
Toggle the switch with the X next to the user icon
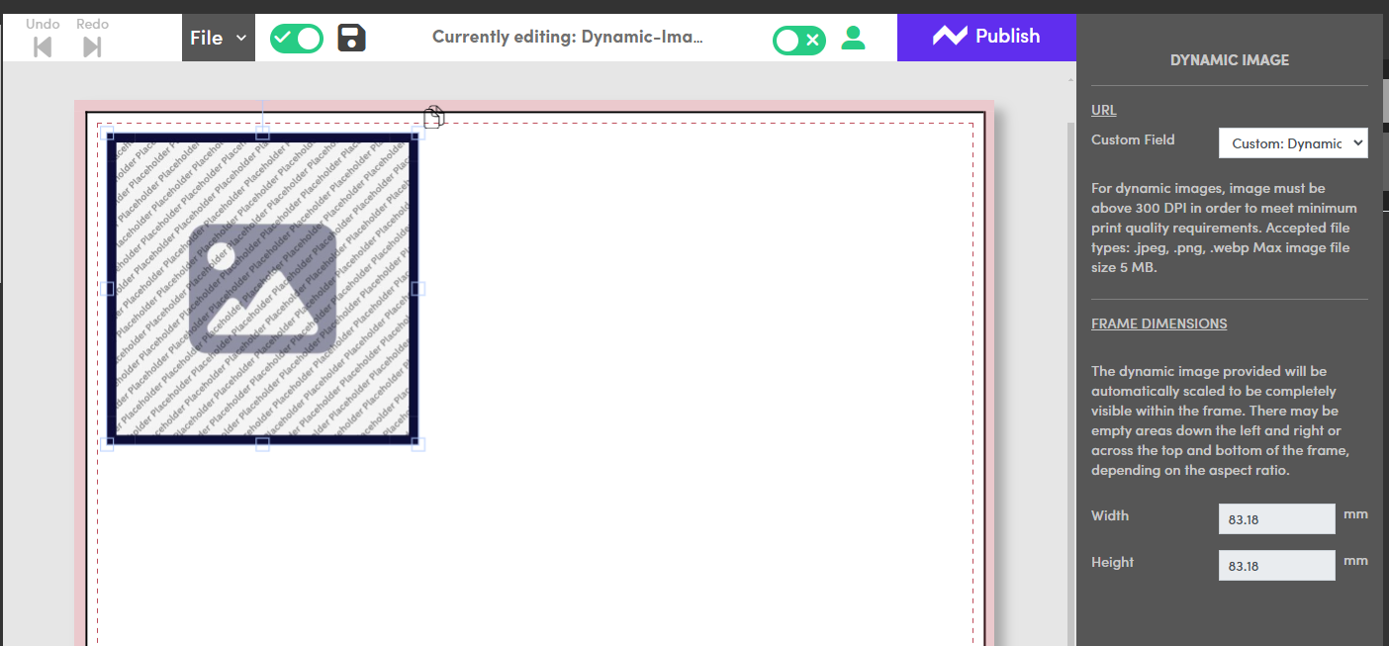tap(799, 40)
